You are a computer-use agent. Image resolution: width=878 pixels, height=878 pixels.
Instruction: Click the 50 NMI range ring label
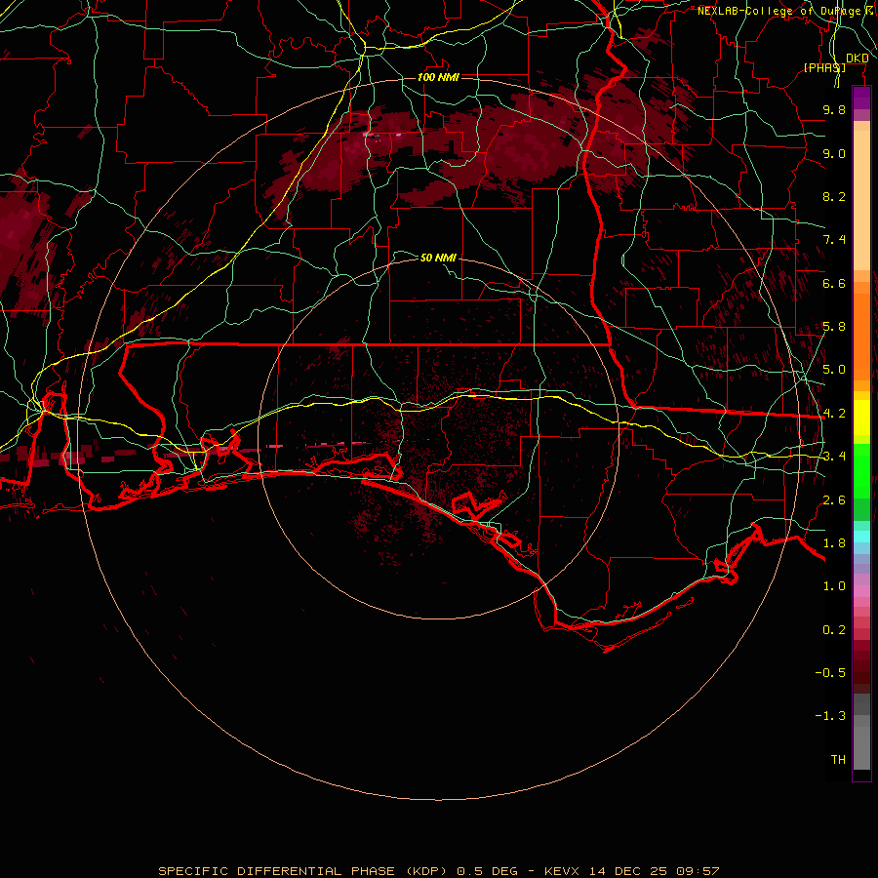[x=438, y=258]
